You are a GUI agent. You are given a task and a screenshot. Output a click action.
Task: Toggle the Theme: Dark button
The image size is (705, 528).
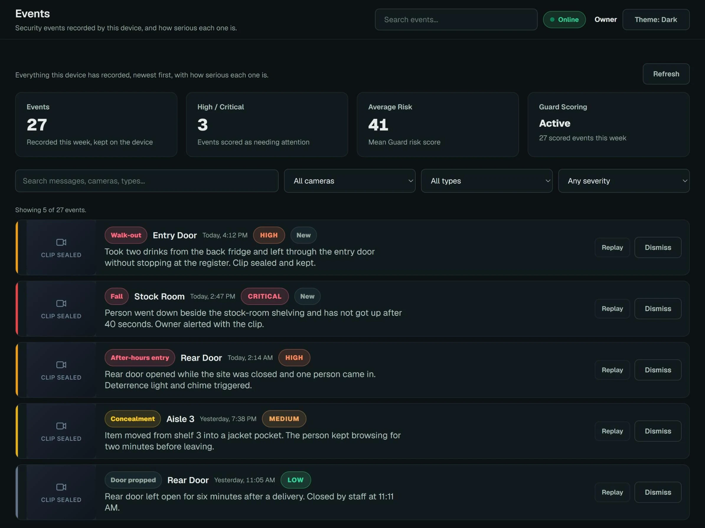[x=656, y=19]
